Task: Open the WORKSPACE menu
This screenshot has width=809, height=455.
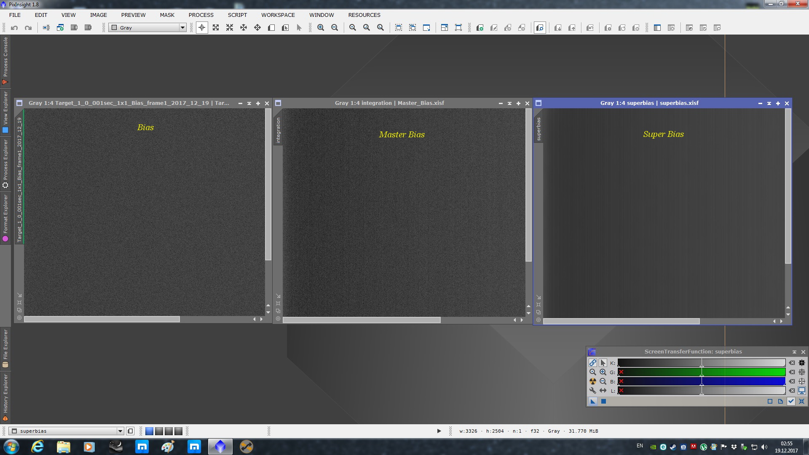Action: click(x=278, y=15)
